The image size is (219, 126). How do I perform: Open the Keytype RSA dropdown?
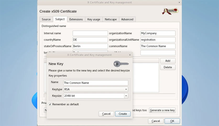coord(96,89)
